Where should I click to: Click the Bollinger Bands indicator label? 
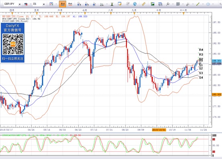pyautogui.click(x=45, y=16)
